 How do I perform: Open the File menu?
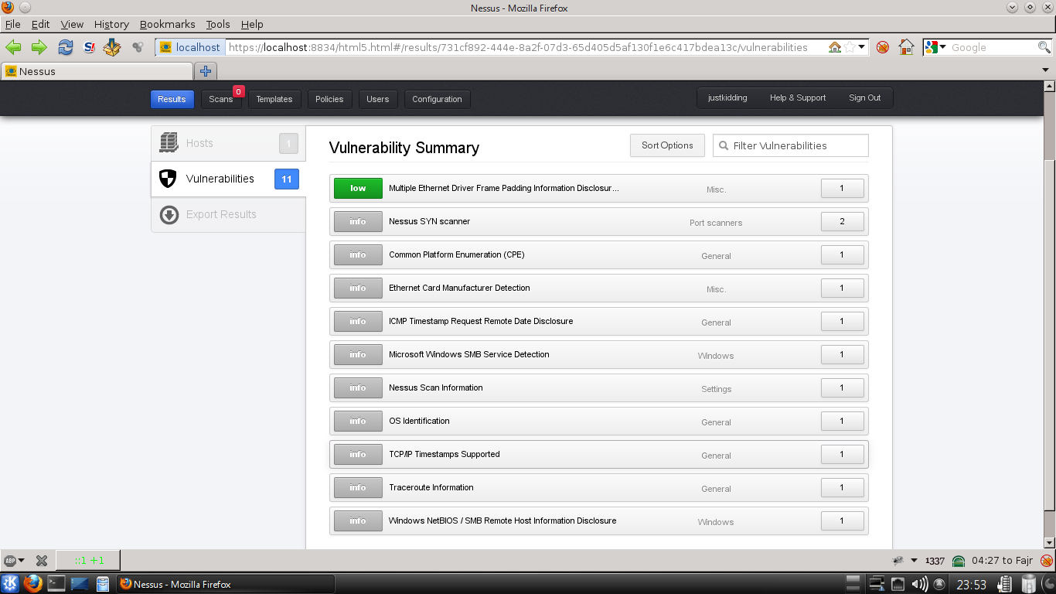click(x=12, y=24)
